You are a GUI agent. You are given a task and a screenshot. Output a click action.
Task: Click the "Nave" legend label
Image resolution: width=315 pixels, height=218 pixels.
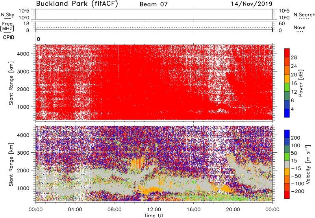[299, 28]
